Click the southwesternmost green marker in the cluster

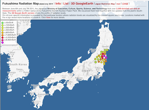point(95,62)
